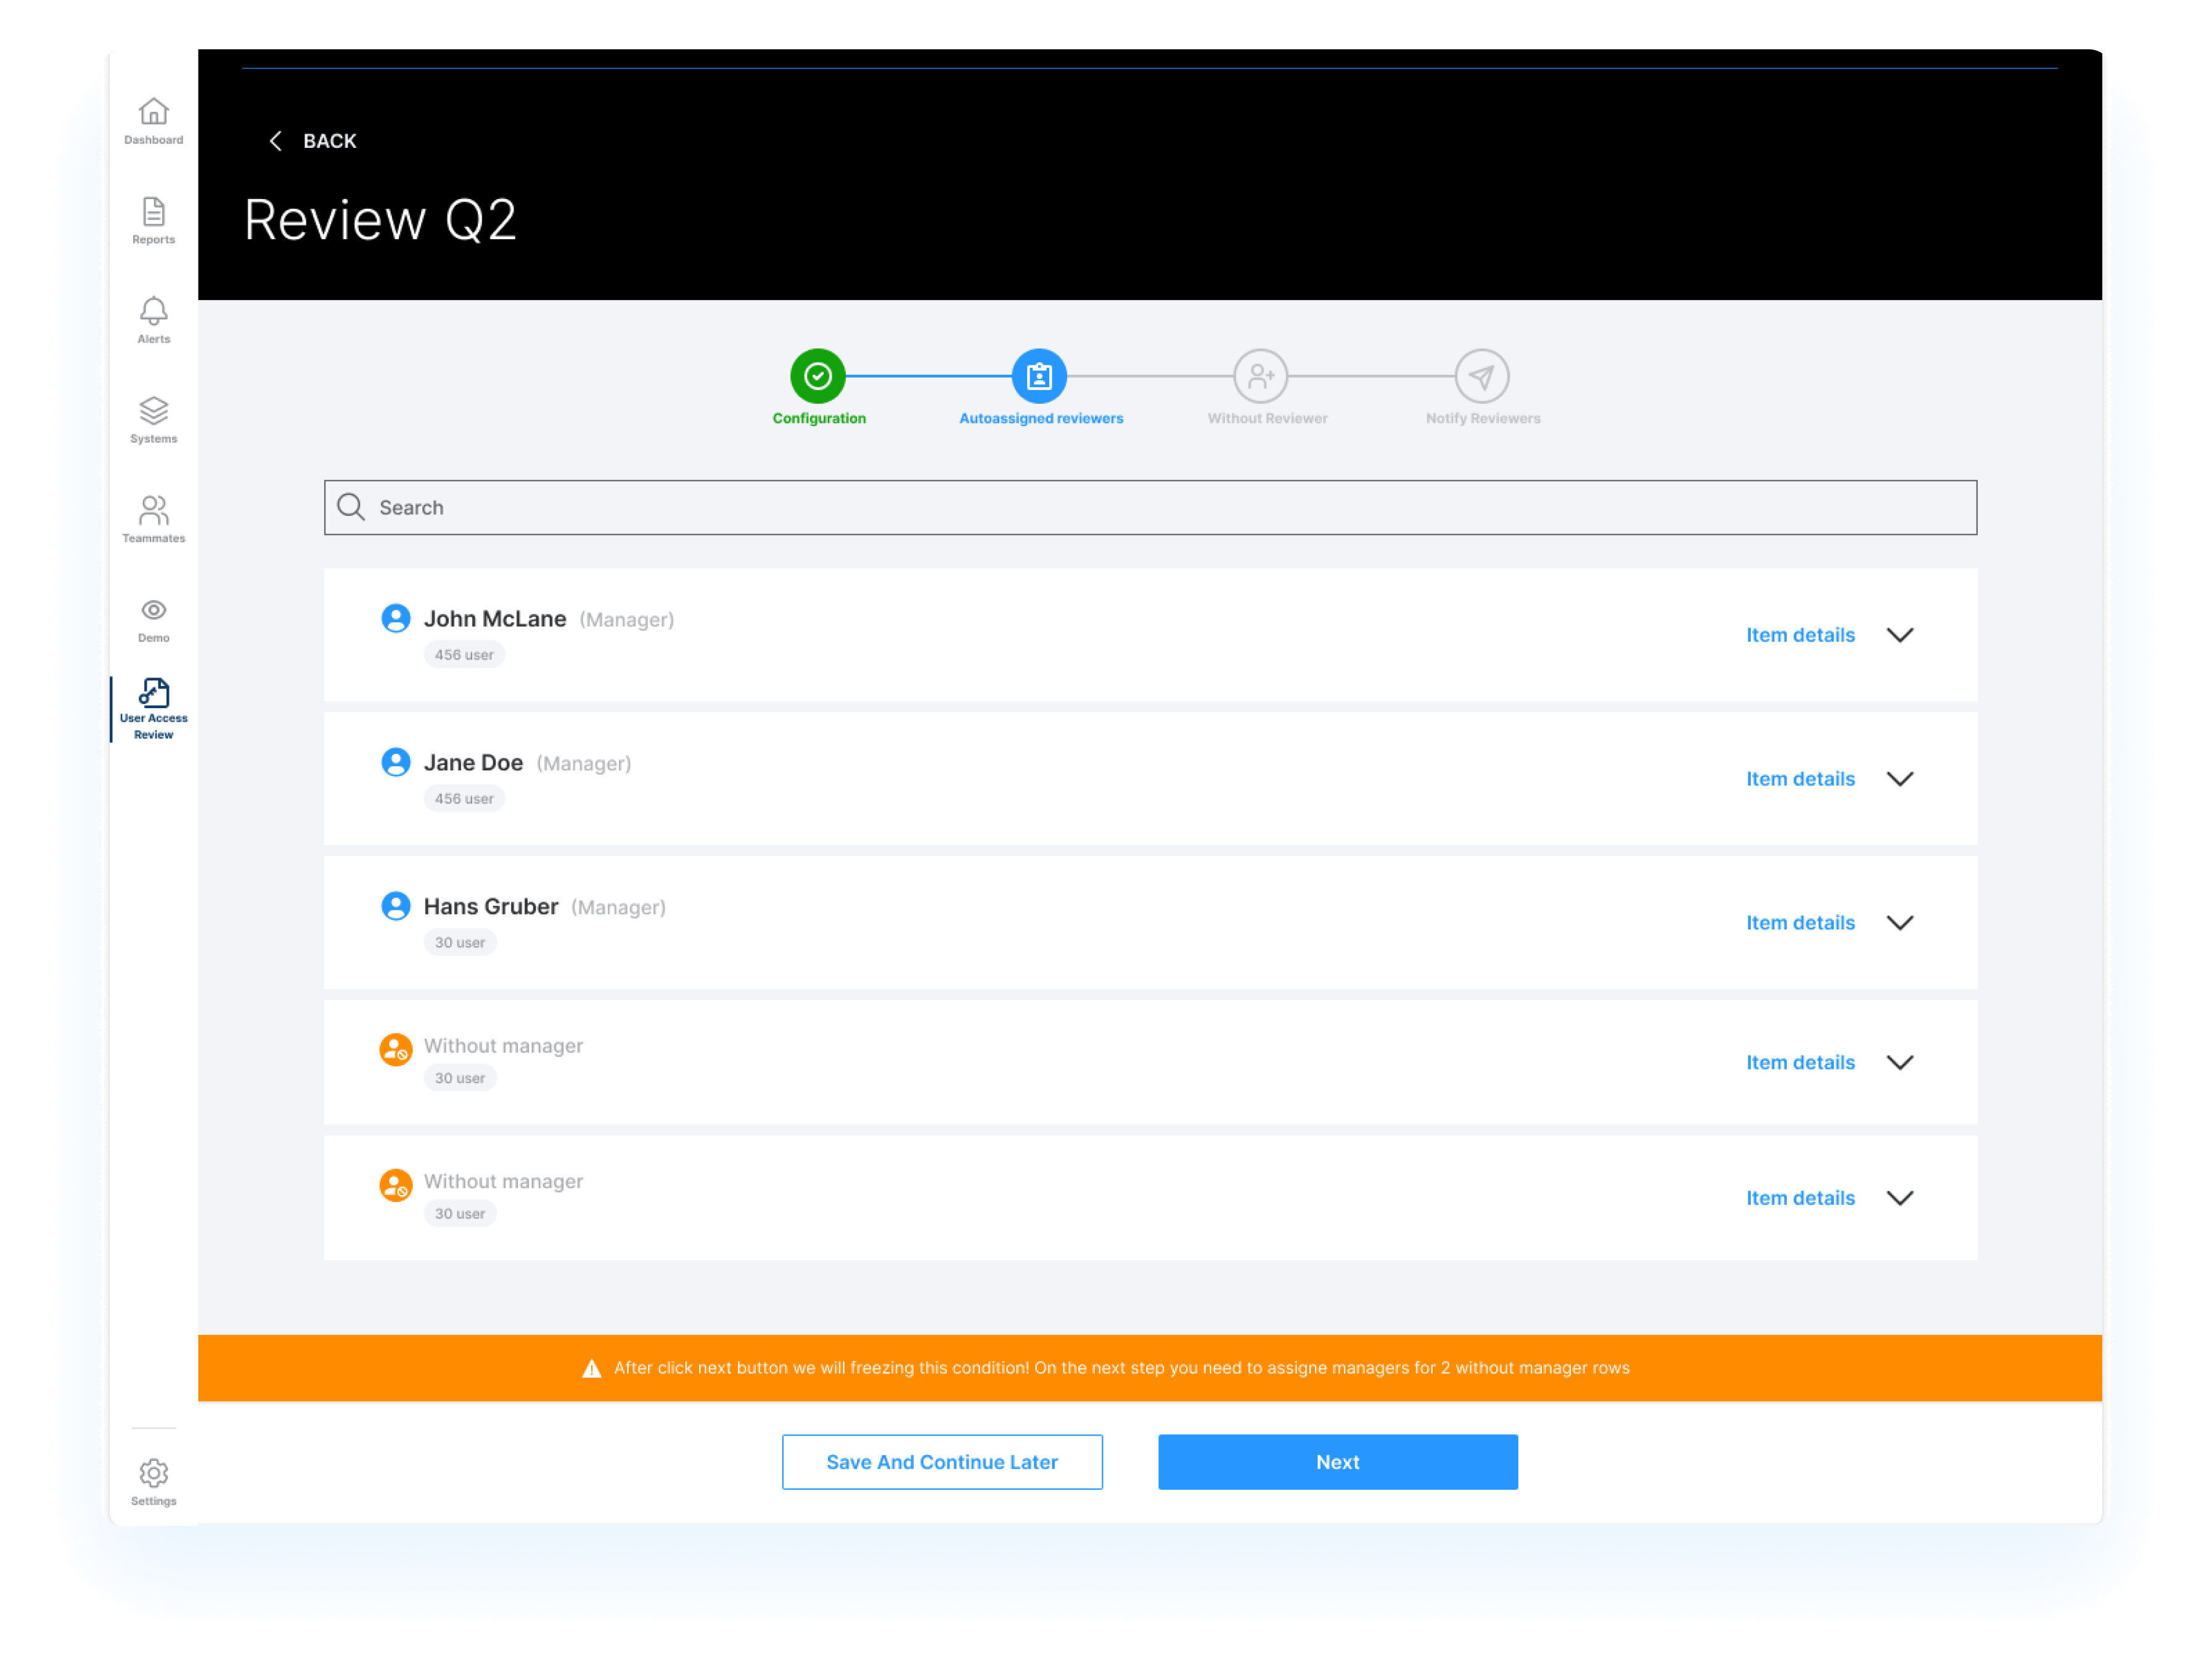Open the Alerts bell icon

tap(153, 311)
